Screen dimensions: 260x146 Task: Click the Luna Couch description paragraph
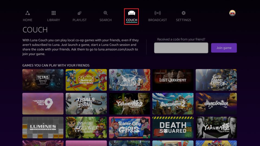click(81, 47)
